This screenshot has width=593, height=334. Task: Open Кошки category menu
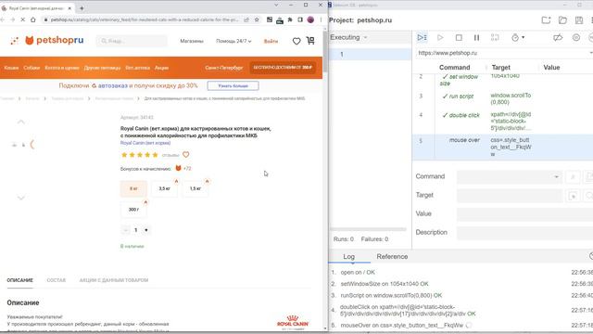(x=11, y=68)
